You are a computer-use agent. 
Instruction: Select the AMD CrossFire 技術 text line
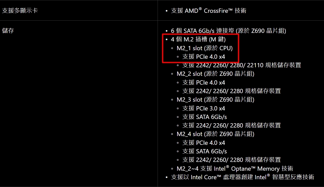209,11
